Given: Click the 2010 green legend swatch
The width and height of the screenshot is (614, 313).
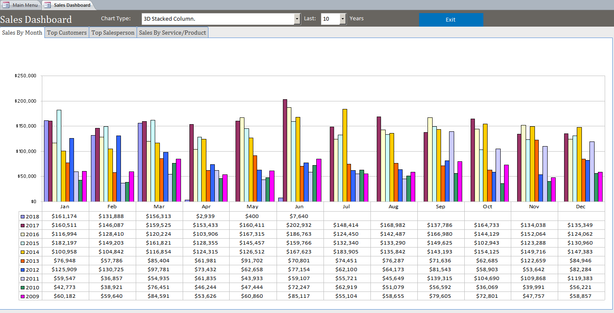Looking at the screenshot, I should (22, 287).
